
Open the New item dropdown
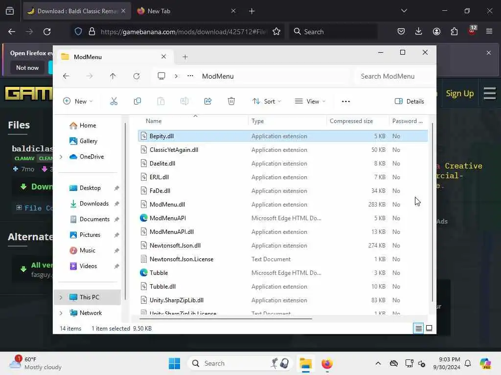tap(78, 102)
